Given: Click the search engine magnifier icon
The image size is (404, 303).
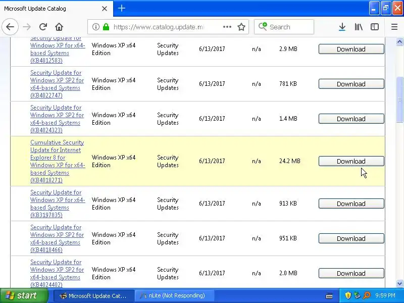Looking at the screenshot, I should point(263,26).
